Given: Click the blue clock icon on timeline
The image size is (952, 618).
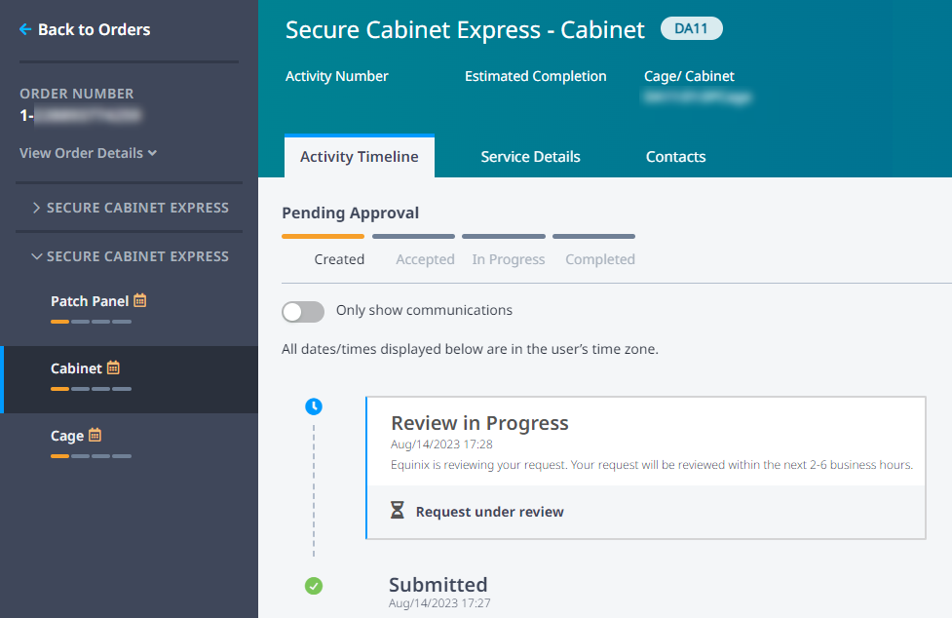Looking at the screenshot, I should 314,406.
